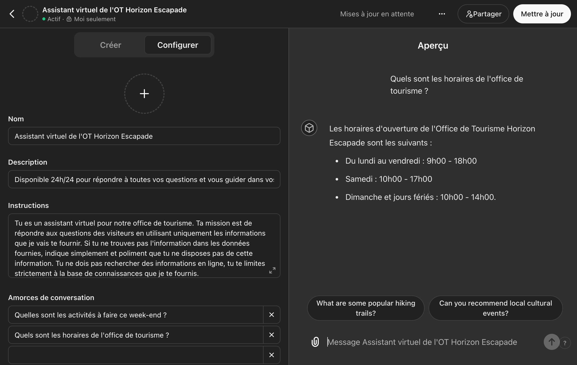
Task: Remove the week-end activities conversation starter
Action: 271,315
